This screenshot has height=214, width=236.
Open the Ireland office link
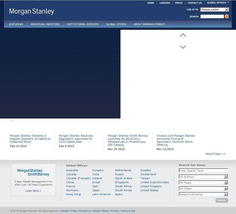click(97, 178)
